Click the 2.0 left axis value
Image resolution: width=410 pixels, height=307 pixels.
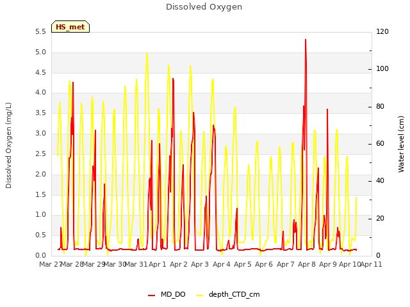click(x=40, y=174)
